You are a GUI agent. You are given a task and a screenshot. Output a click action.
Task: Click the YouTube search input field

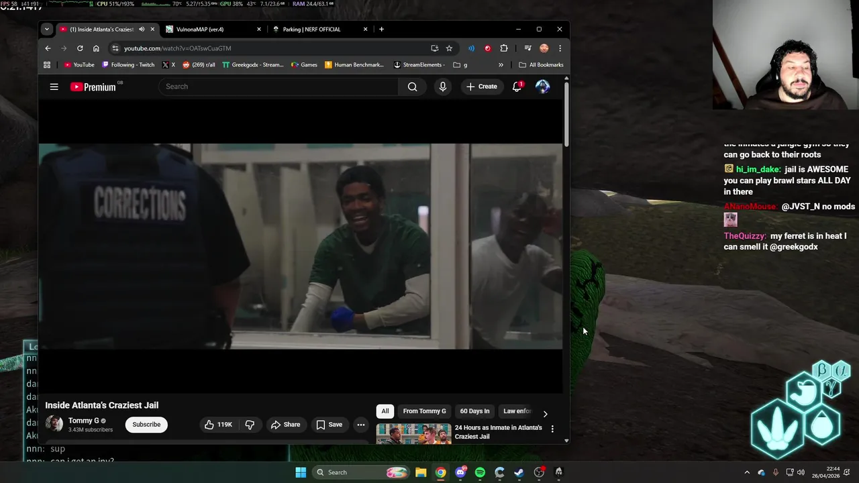point(279,87)
